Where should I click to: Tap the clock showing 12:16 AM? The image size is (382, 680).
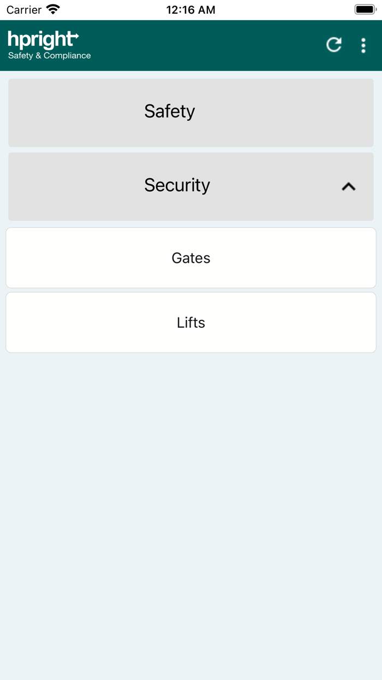pos(191,9)
